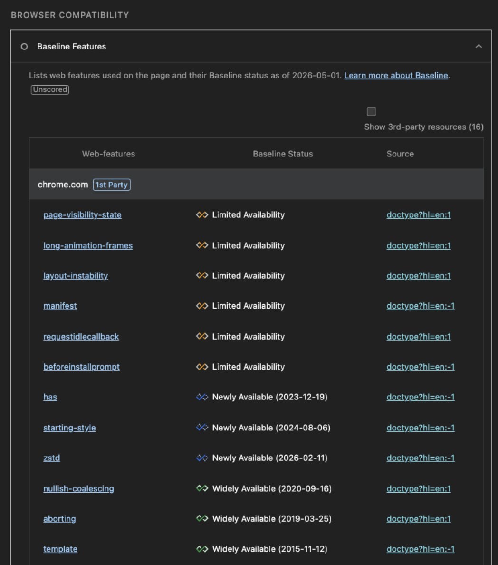
Task: Click the Limited Availability icon for layout-instability
Action: point(202,276)
